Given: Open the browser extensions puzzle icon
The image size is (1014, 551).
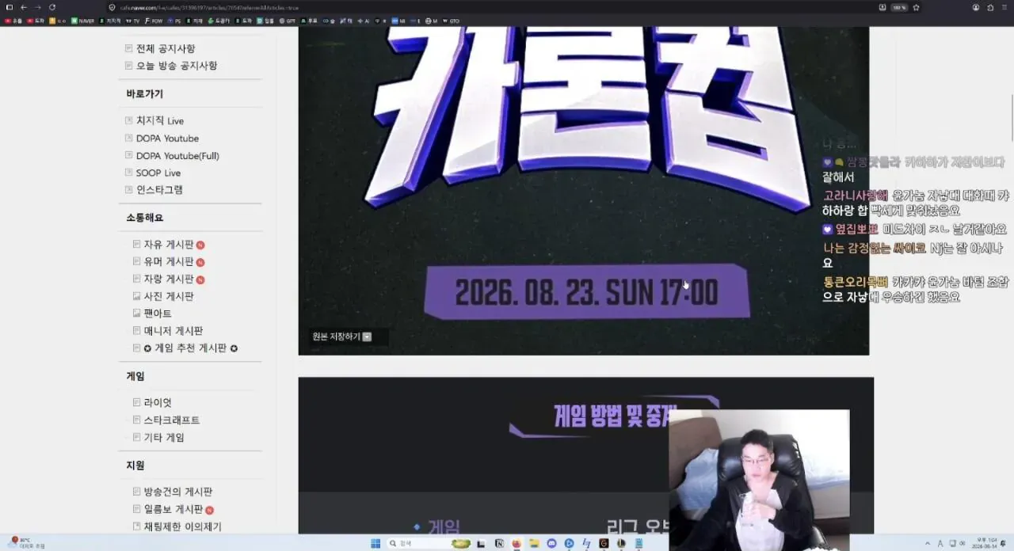Looking at the screenshot, I should click(x=990, y=7).
